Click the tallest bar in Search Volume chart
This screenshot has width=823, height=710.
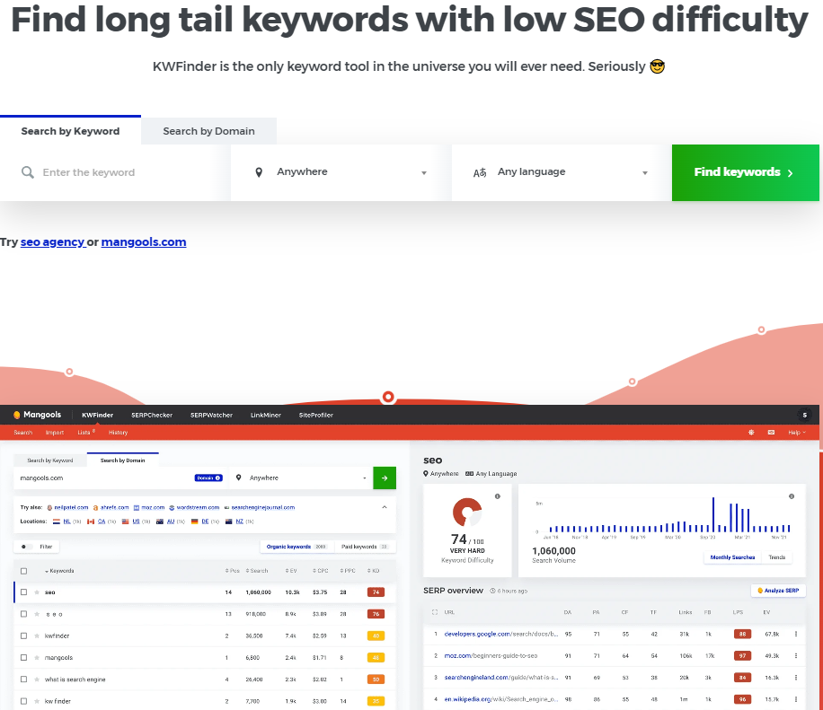pyautogui.click(x=713, y=514)
